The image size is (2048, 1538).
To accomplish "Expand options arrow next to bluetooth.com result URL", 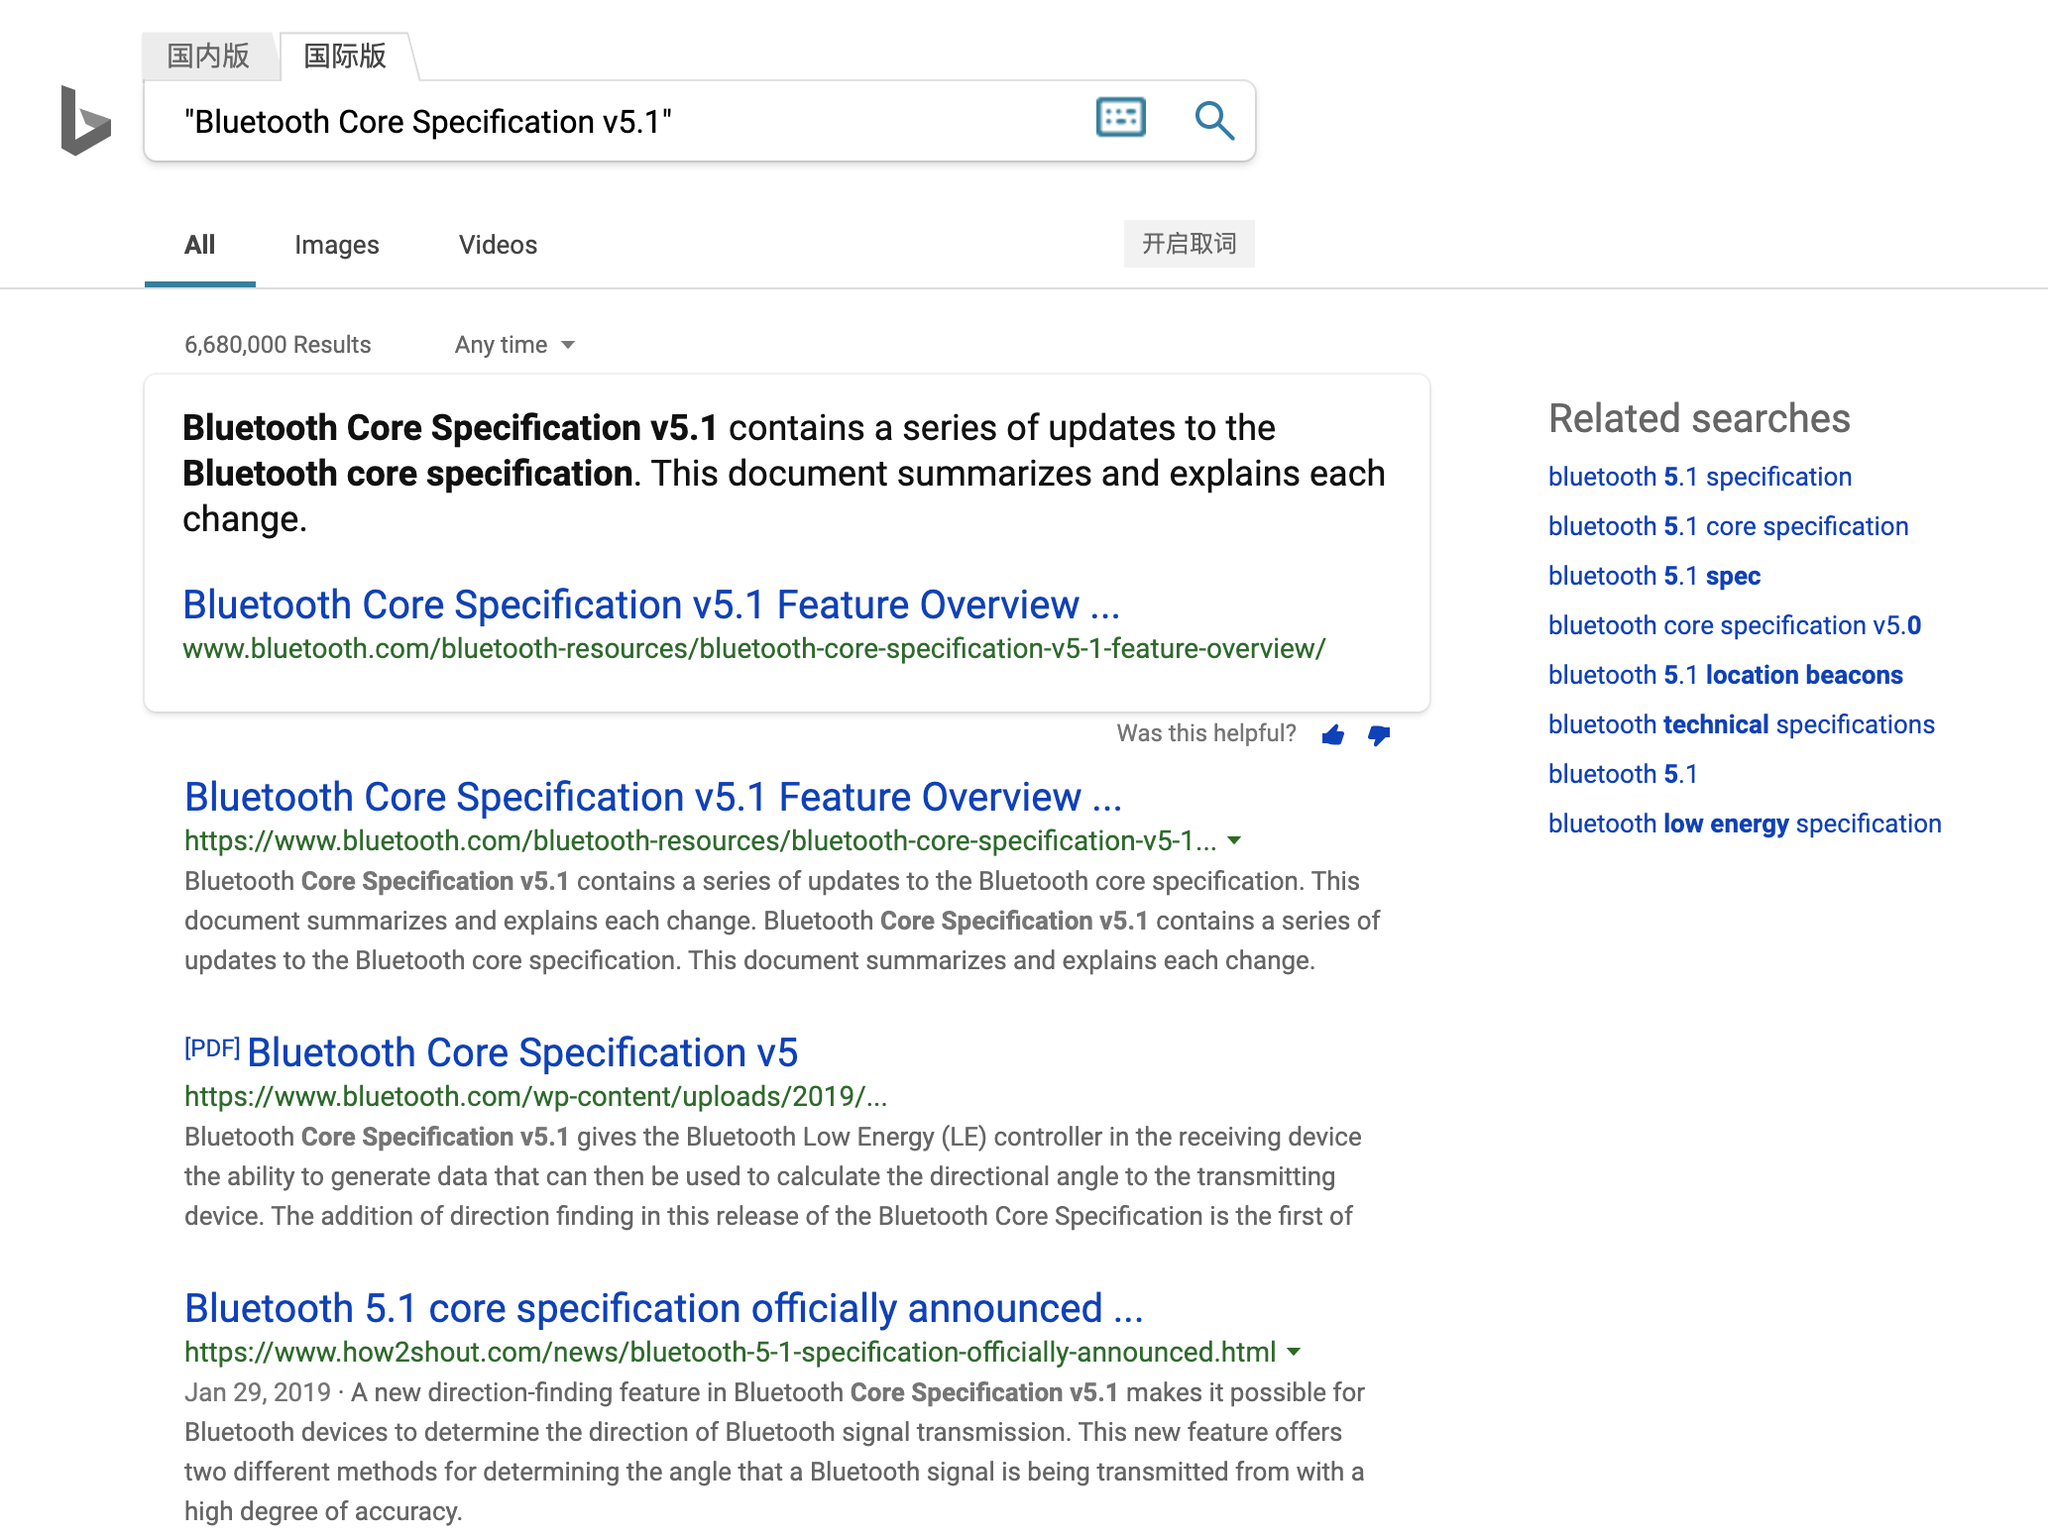I will pyautogui.click(x=1234, y=840).
